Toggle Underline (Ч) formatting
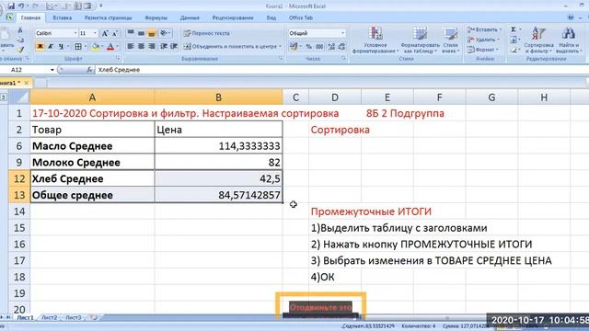 61,47
